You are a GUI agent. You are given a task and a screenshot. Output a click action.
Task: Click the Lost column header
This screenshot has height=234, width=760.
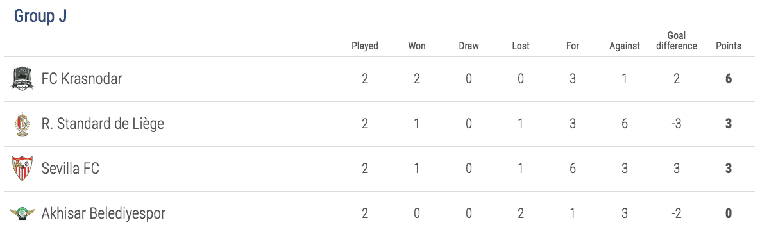521,46
